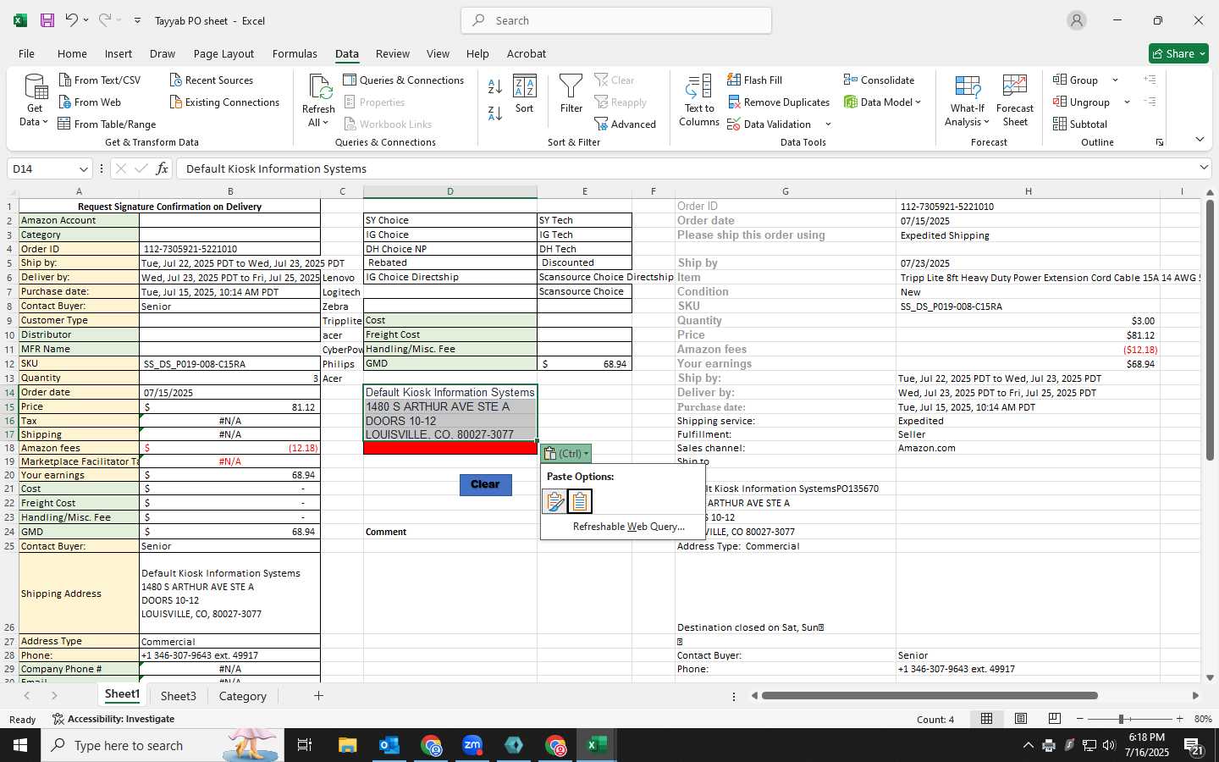Expand Data Model dropdown
Viewport: 1219px width, 762px height.
tap(918, 102)
